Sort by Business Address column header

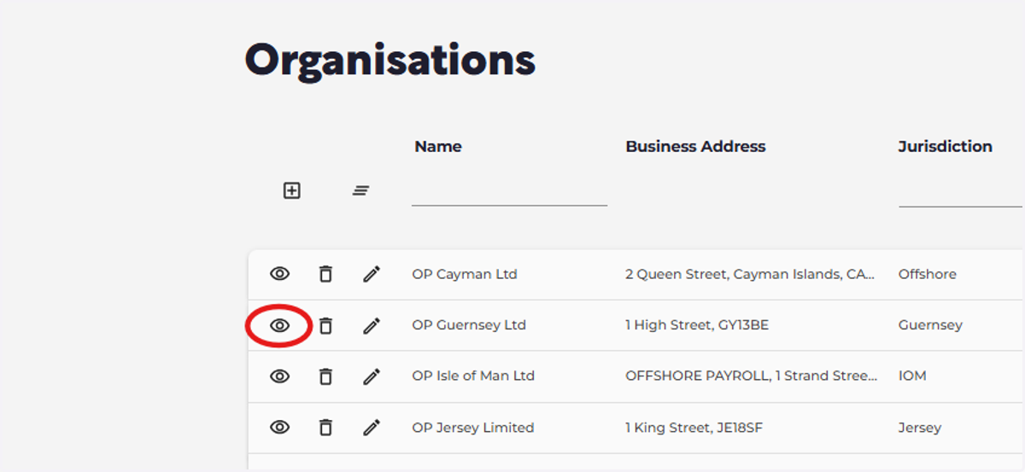695,146
